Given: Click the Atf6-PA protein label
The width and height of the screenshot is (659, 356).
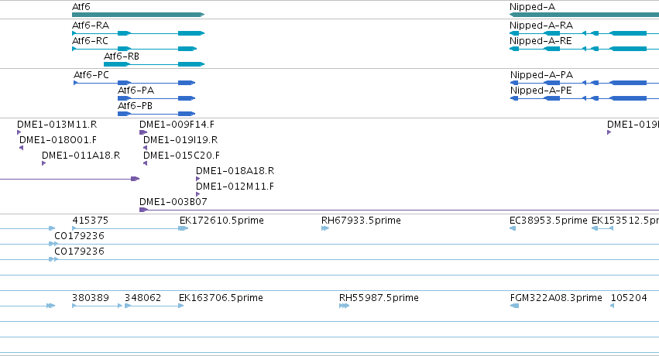Looking at the screenshot, I should (136, 91).
